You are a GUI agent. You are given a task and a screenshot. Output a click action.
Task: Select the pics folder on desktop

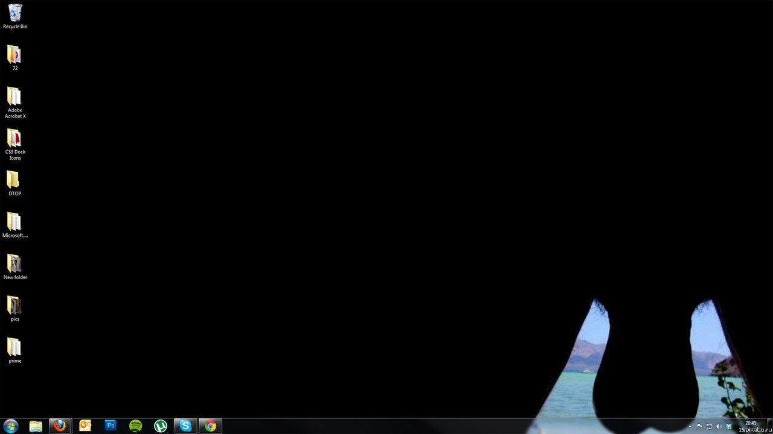point(14,306)
